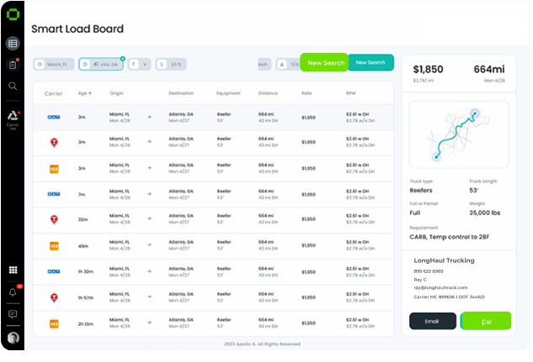Click the Smart Load Board title

pyautogui.click(x=77, y=29)
